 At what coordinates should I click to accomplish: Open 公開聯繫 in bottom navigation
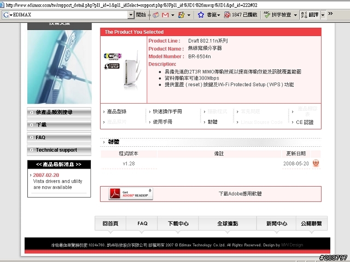pyautogui.click(x=311, y=223)
